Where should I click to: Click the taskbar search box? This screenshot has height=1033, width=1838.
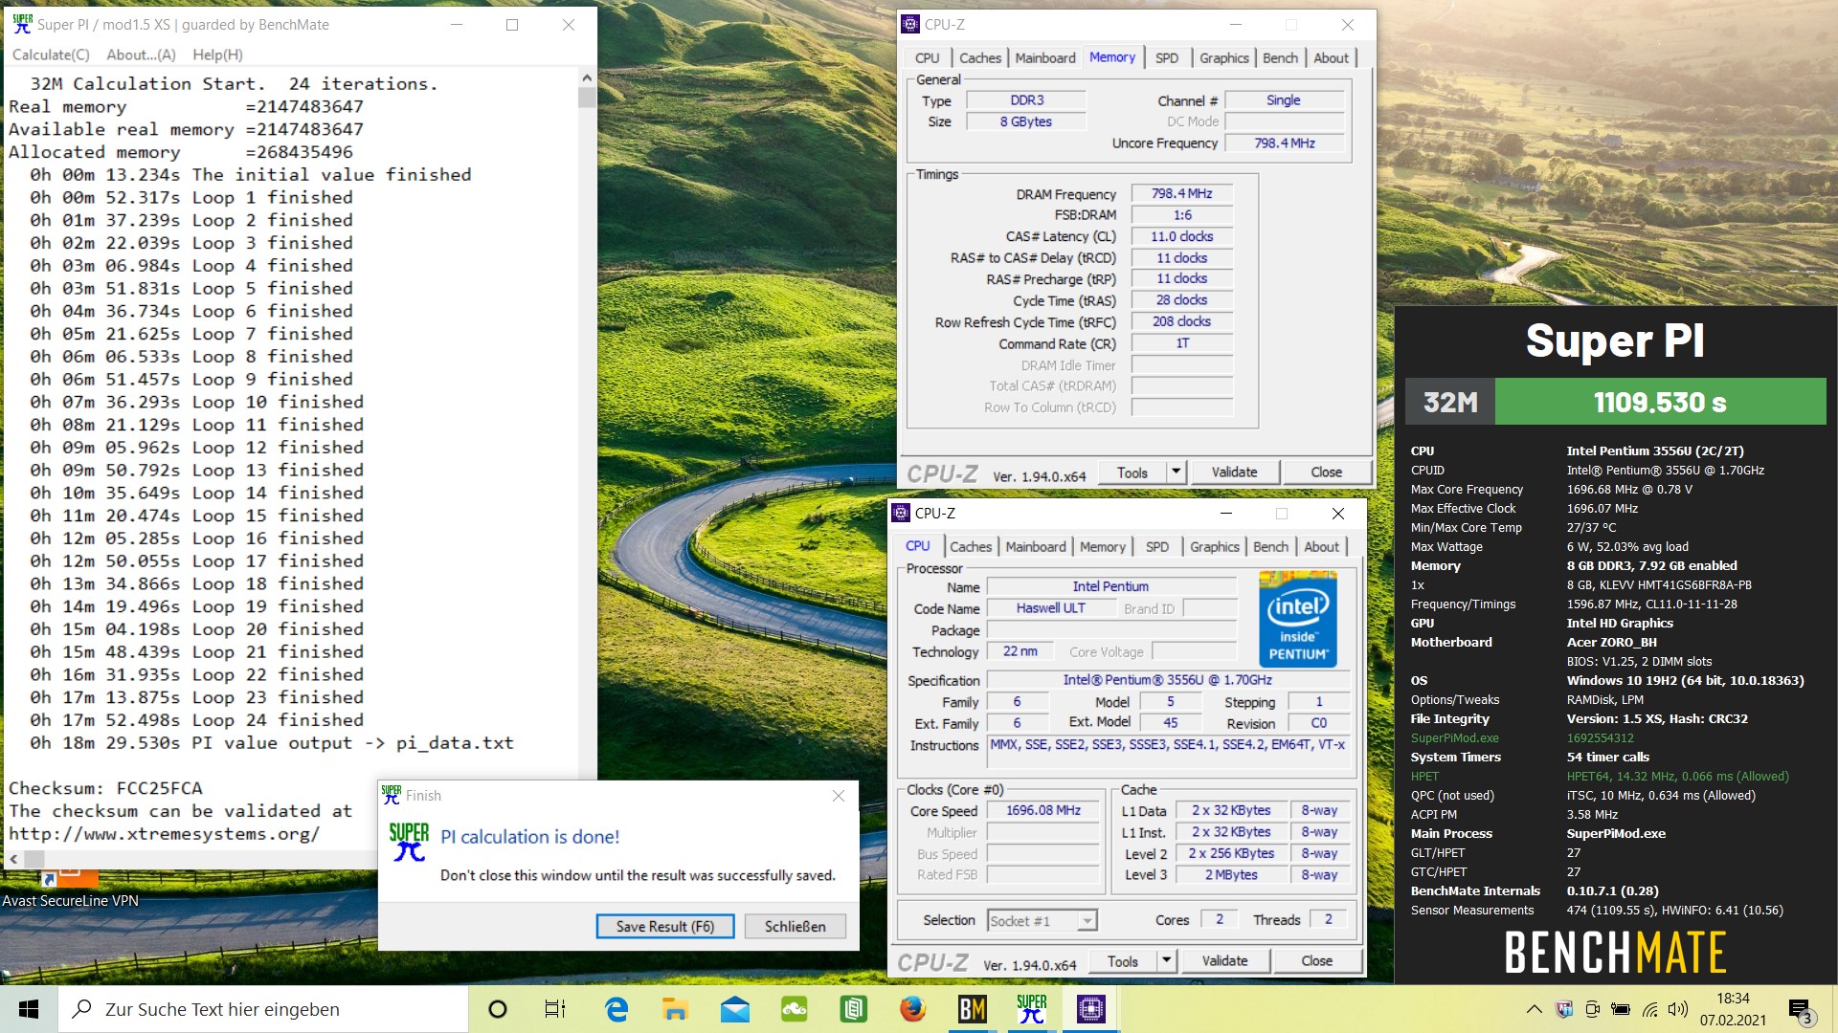(263, 1009)
